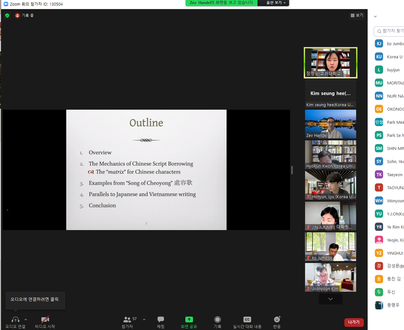Image resolution: width=404 pixels, height=330 pixels.
Task: Select Zev Handel's video thumbnail
Action: [330, 124]
